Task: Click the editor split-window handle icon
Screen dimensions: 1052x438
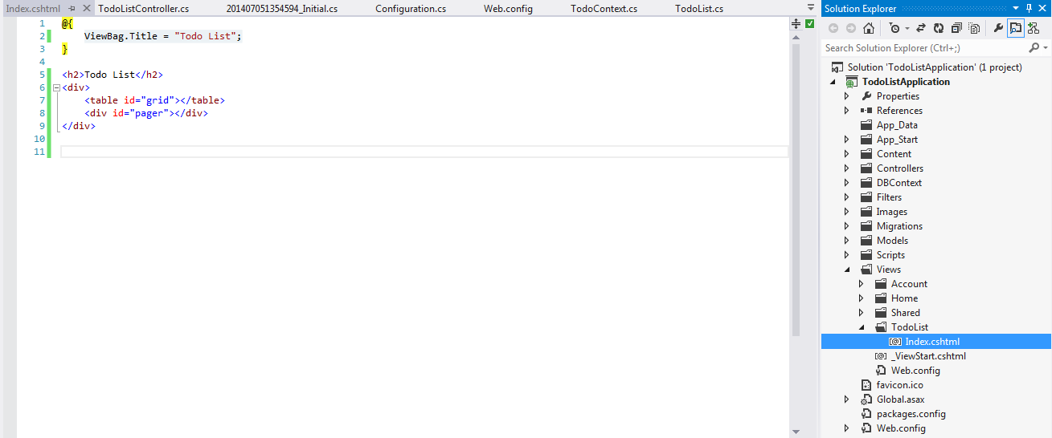Action: [x=796, y=25]
